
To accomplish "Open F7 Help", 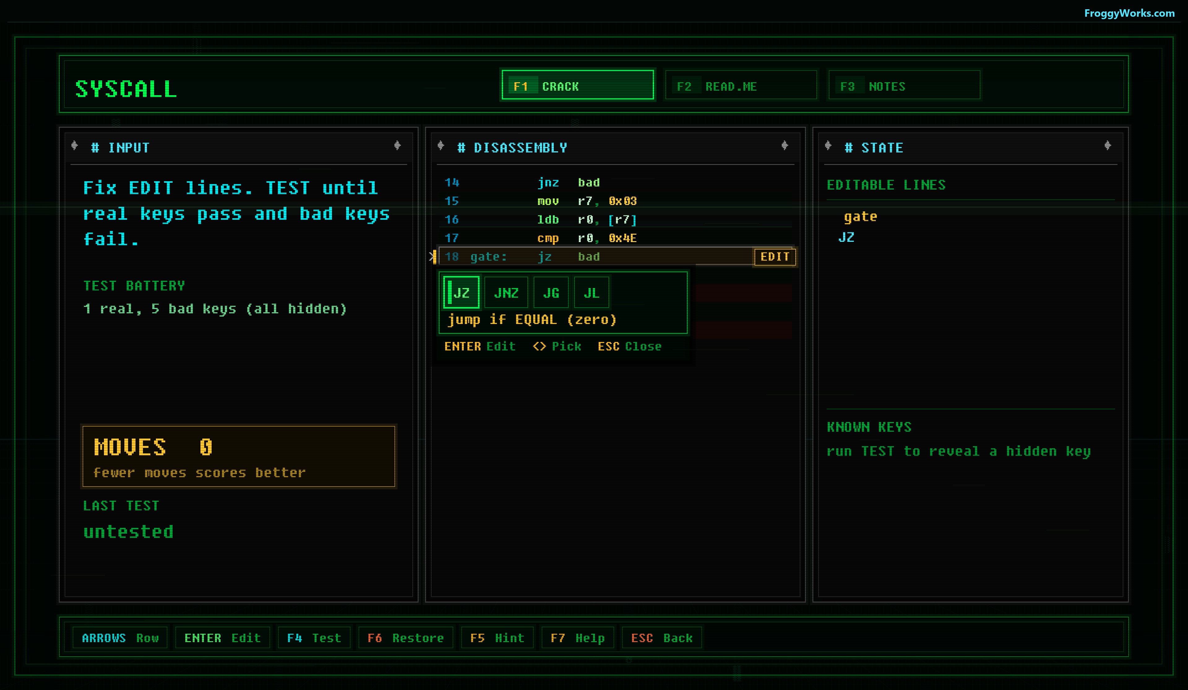I will (578, 638).
